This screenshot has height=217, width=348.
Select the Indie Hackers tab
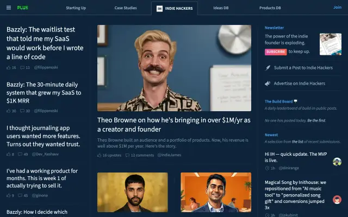tap(175, 9)
